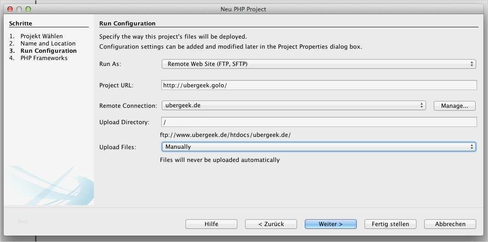The width and height of the screenshot is (488, 242).
Task: Minimize the dialog with the yellow button
Action: (20, 9)
